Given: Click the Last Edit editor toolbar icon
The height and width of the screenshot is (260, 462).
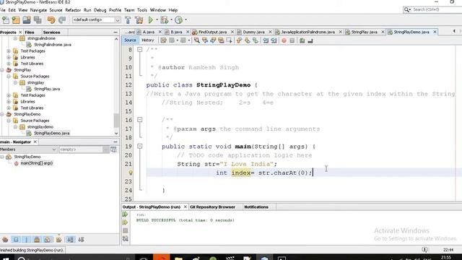Looking at the screenshot, I should [164, 40].
